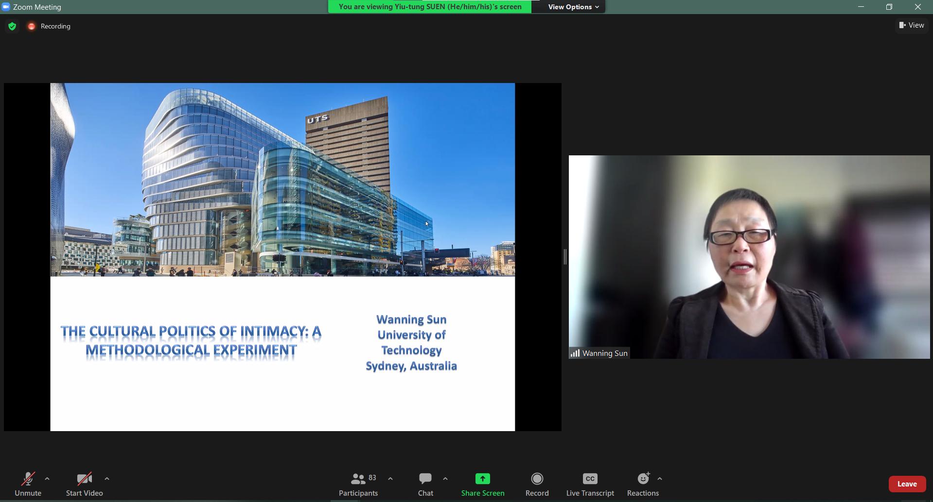Open View Options dropdown
Screen dimensions: 933x502
click(x=573, y=7)
